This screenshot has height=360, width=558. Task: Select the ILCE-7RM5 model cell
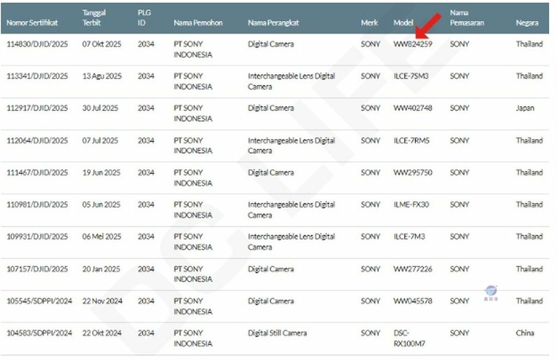pyautogui.click(x=411, y=140)
